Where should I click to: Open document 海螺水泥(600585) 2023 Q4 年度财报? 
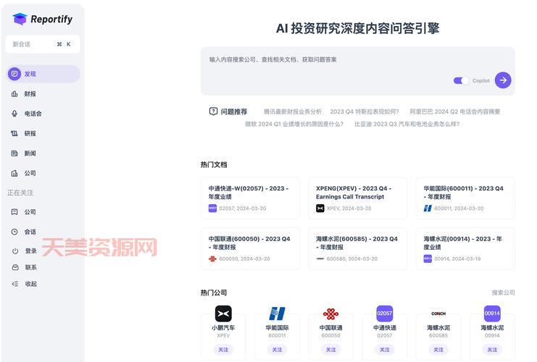[x=358, y=249]
